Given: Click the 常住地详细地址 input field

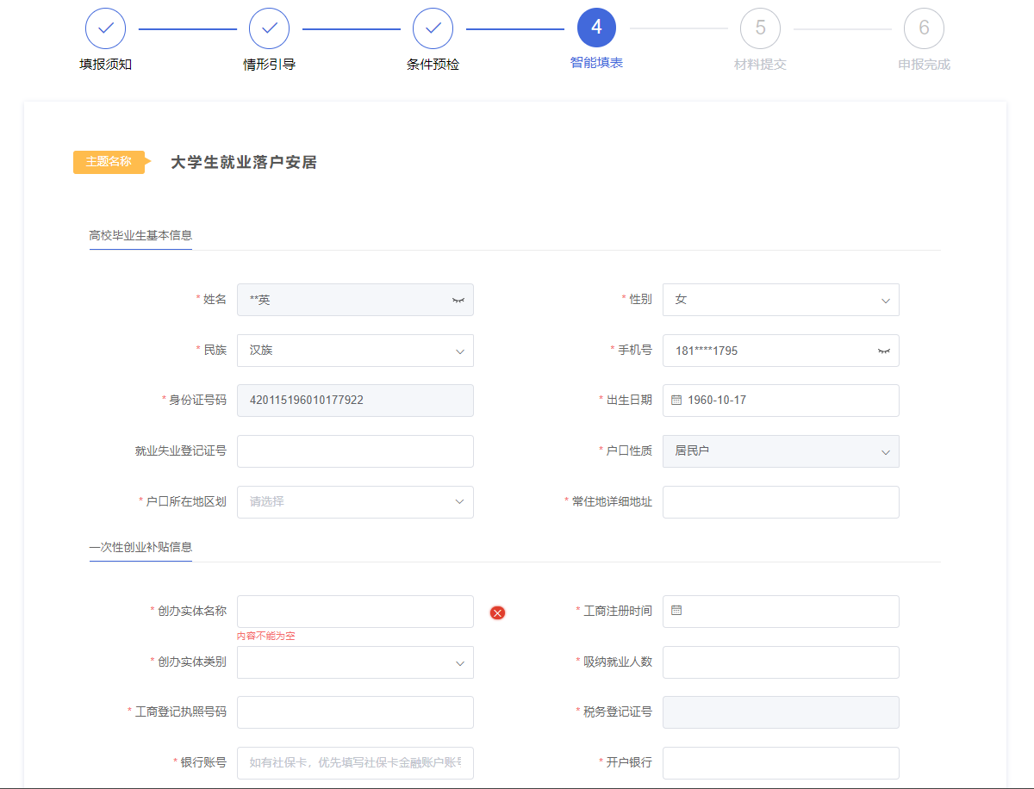Looking at the screenshot, I should click(x=781, y=502).
